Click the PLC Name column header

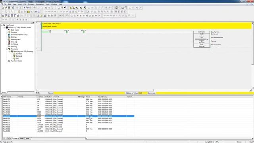point(10,97)
